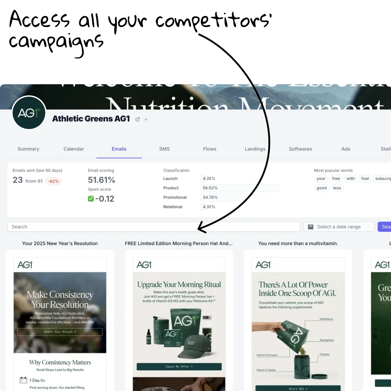Select the 'with' popular word tag
Image resolution: width=391 pixels, height=391 pixels.
click(350, 178)
